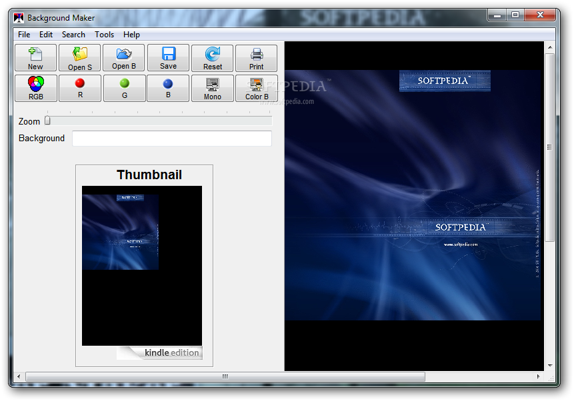Click the vertical scrollbar thumb
The width and height of the screenshot is (574, 401).
pyautogui.click(x=549, y=147)
